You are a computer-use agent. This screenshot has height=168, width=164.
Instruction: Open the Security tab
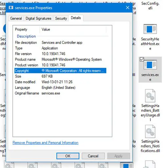[x=61, y=18]
